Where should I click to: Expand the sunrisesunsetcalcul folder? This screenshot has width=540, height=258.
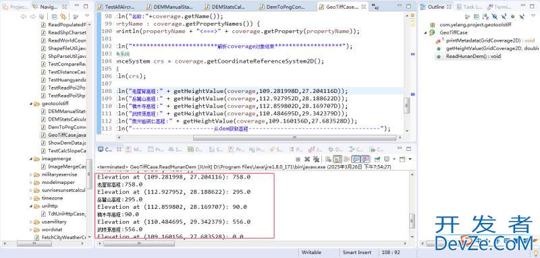[x=31, y=191]
